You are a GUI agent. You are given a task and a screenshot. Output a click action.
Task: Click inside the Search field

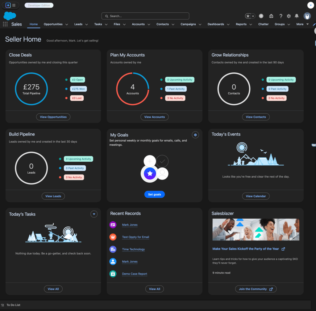point(145,16)
